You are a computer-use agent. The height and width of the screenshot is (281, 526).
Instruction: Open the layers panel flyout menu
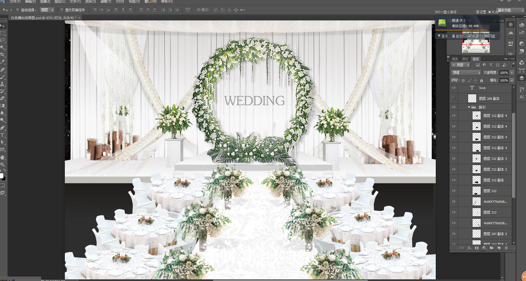coord(512,59)
